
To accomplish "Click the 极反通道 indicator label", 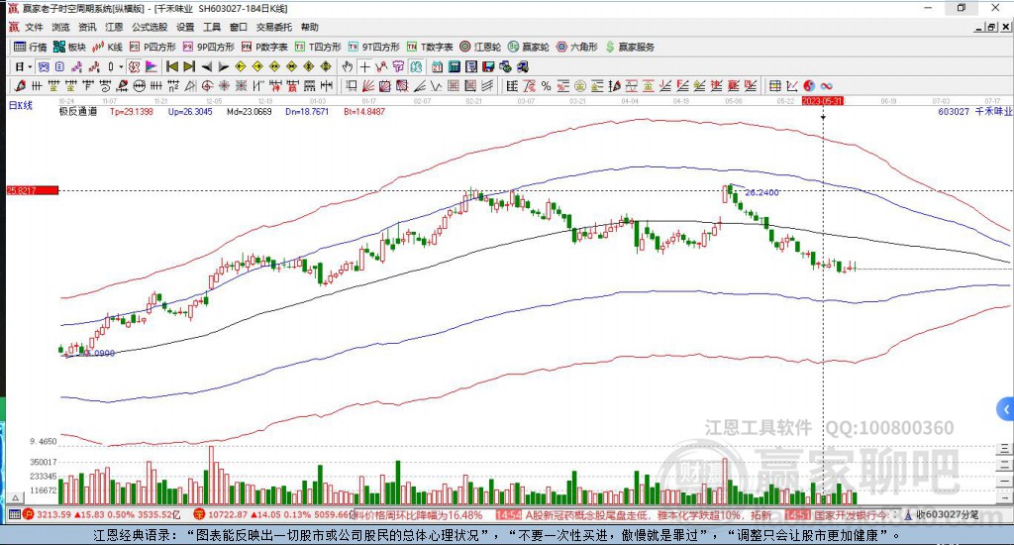I will [78, 111].
